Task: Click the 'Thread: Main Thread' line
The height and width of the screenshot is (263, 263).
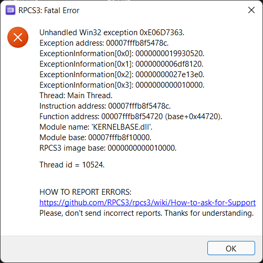Action: [76, 96]
